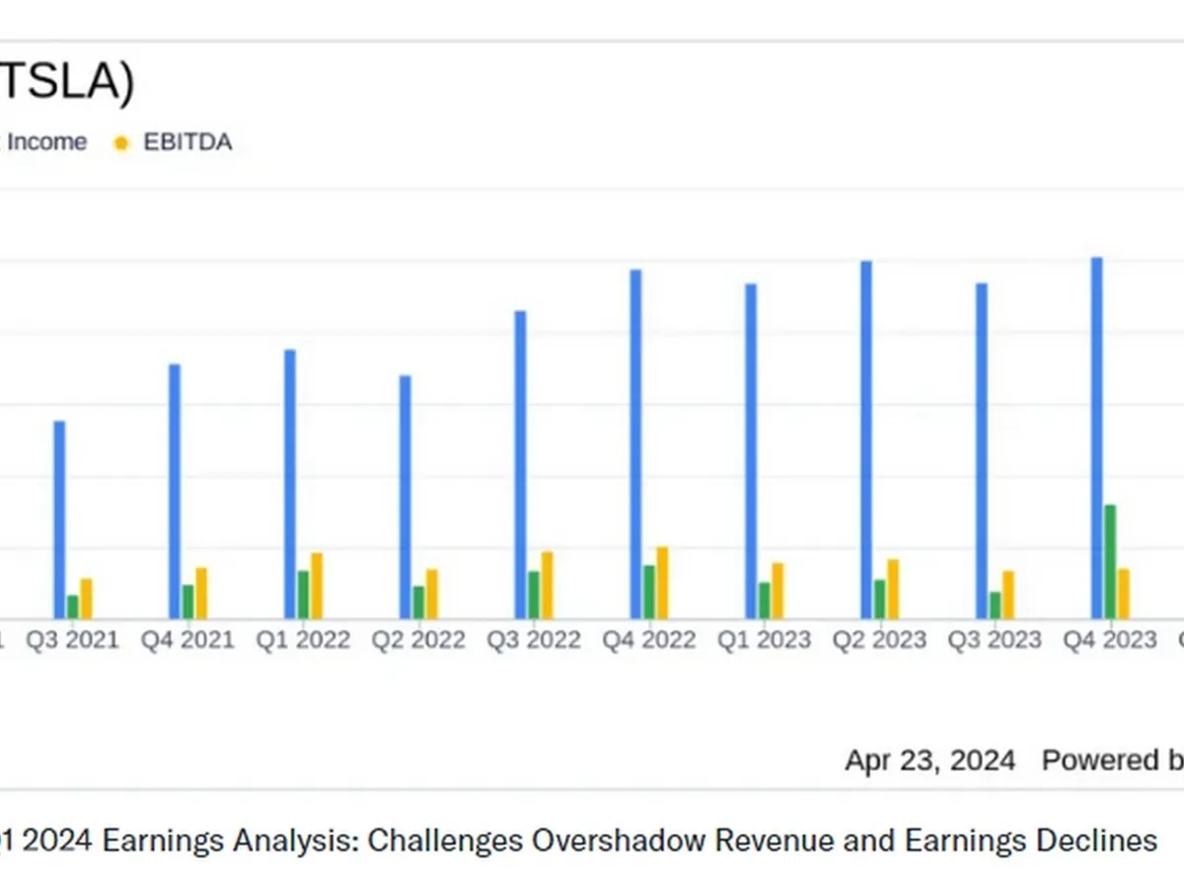The width and height of the screenshot is (1184, 888).
Task: Select the blue bar for Q4 2022
Action: tap(635, 444)
